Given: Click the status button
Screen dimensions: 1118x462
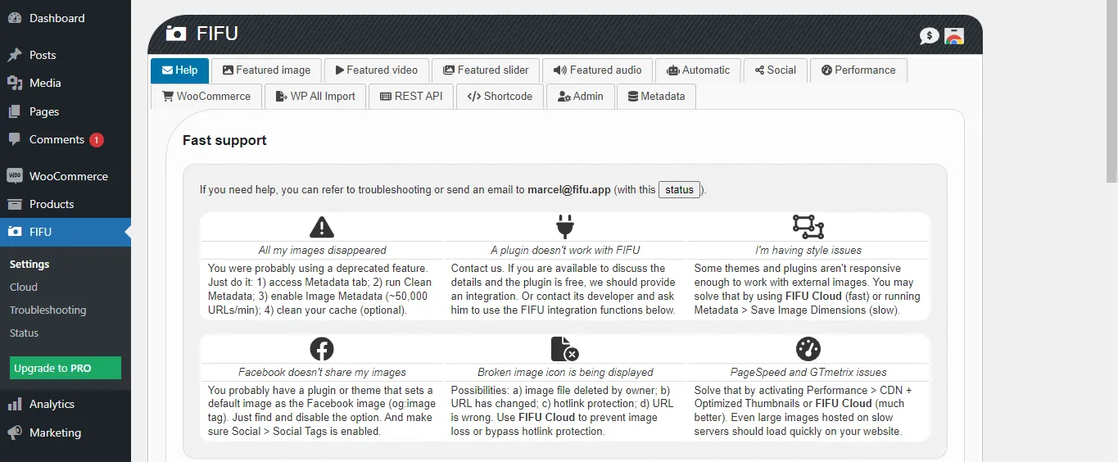Looking at the screenshot, I should pos(680,190).
